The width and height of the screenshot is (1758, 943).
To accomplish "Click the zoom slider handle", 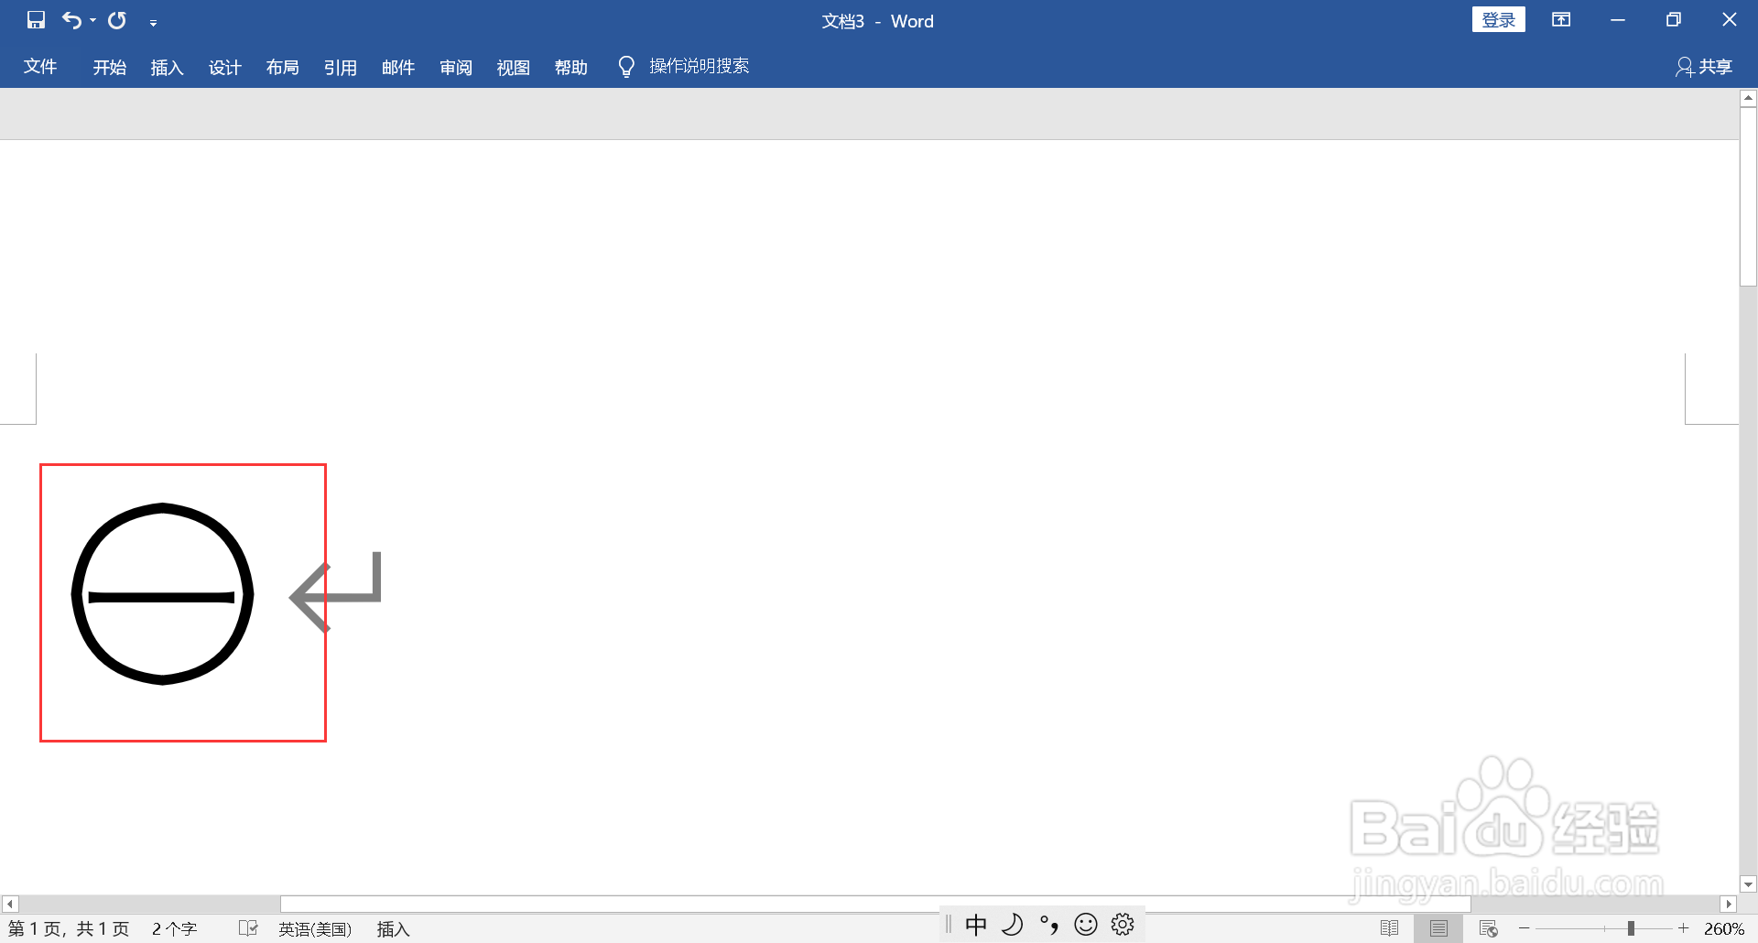I will click(1631, 928).
